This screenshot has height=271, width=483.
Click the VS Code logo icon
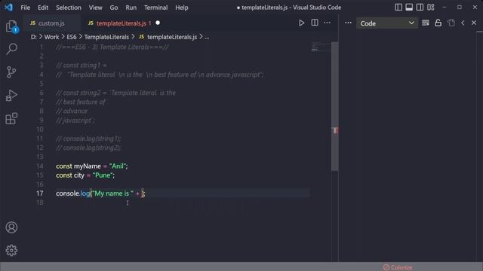coord(8,8)
